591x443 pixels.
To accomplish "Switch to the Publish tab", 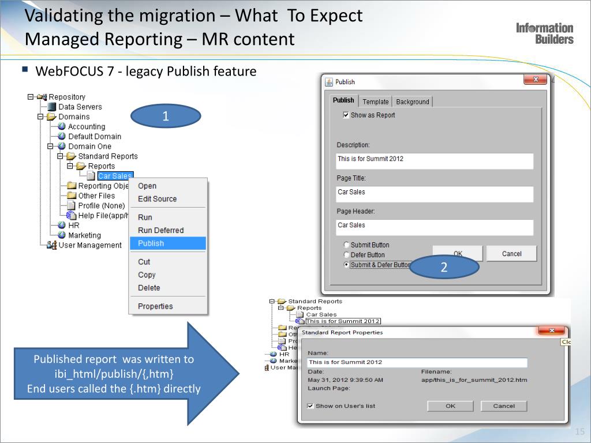I will 343,100.
